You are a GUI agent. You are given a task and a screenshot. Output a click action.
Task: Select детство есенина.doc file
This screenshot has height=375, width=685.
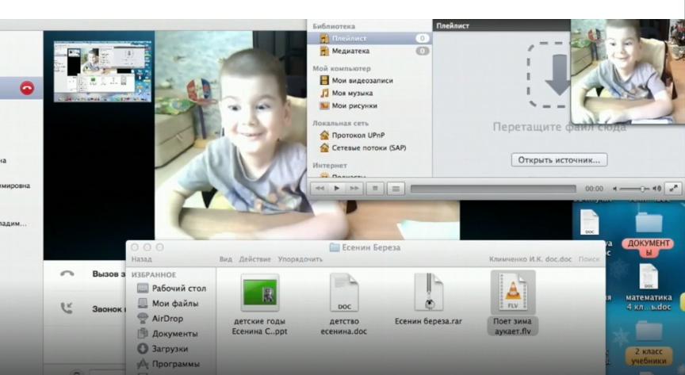pyautogui.click(x=344, y=305)
